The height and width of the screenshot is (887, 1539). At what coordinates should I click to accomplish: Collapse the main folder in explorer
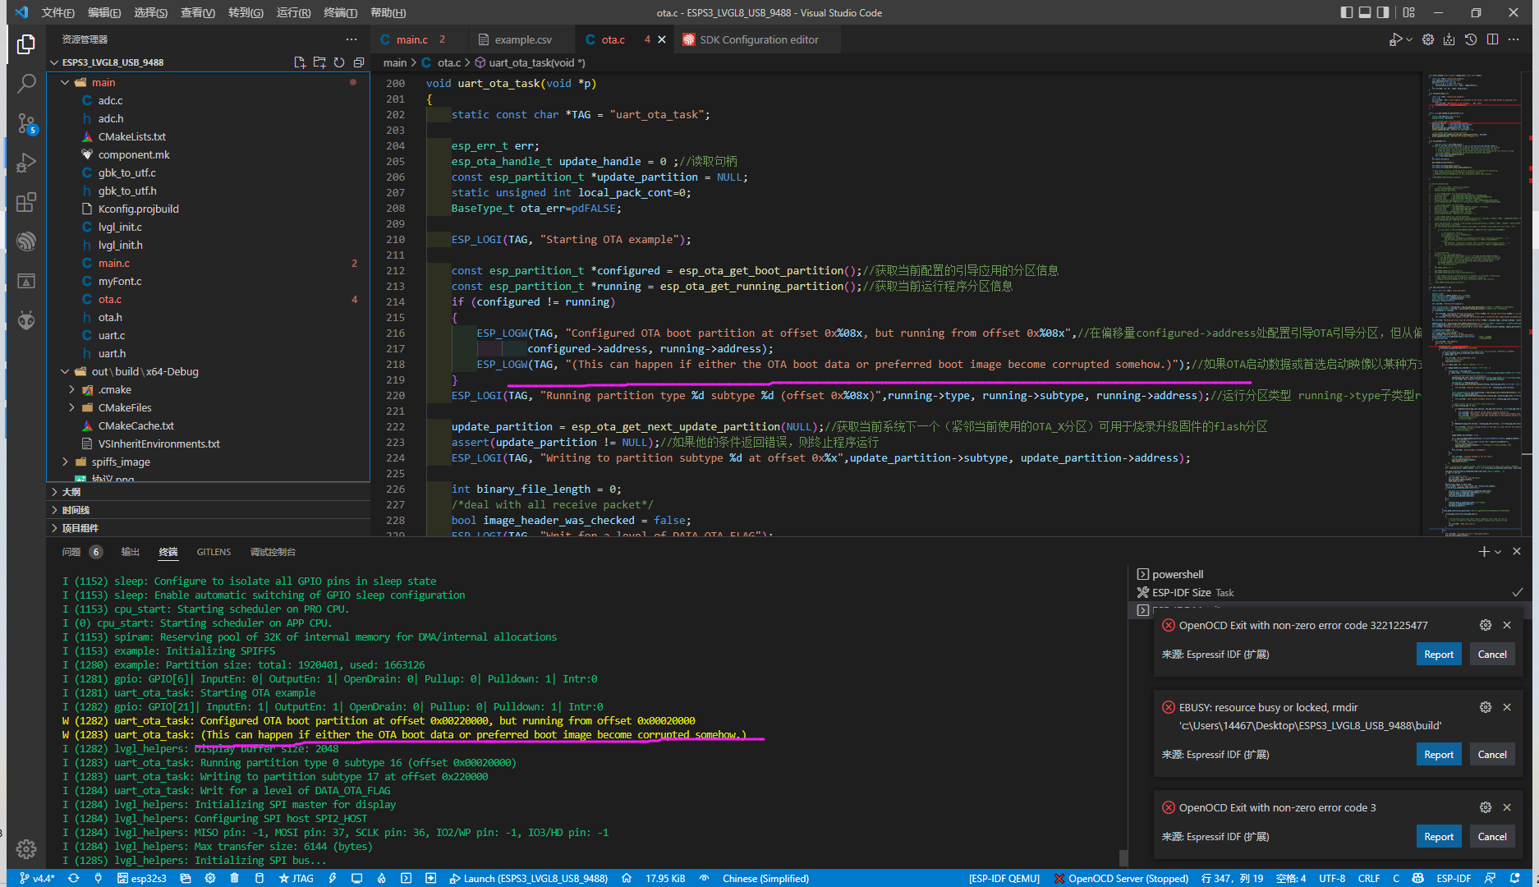coord(65,82)
